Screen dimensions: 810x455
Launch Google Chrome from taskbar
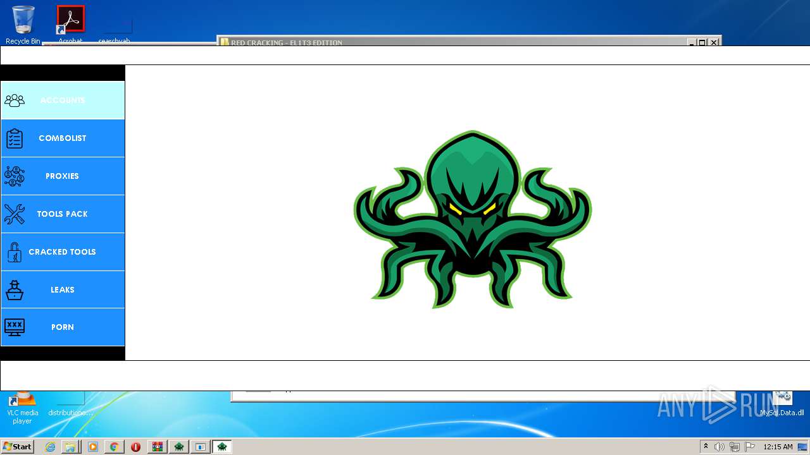(114, 447)
